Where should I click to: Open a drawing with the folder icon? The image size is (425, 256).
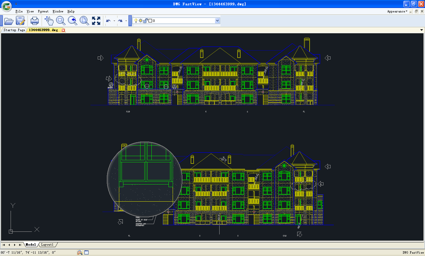pos(9,21)
